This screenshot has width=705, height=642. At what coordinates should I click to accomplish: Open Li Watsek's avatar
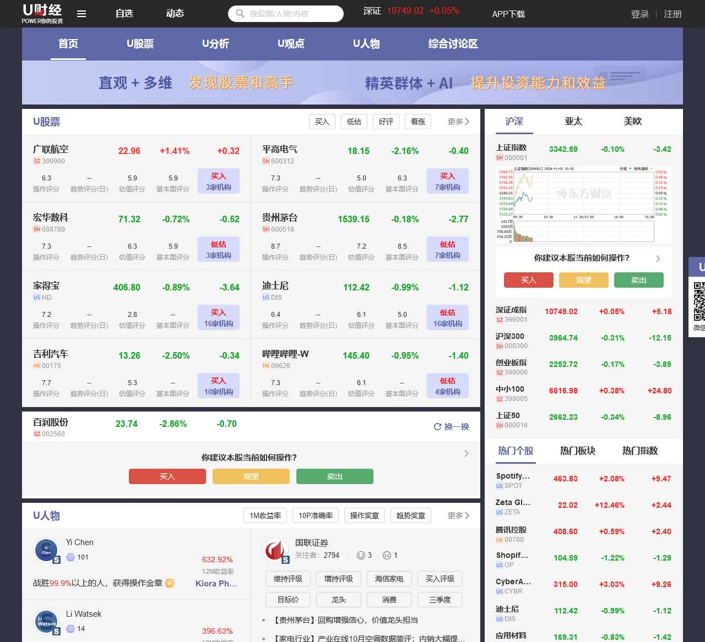(x=46, y=622)
